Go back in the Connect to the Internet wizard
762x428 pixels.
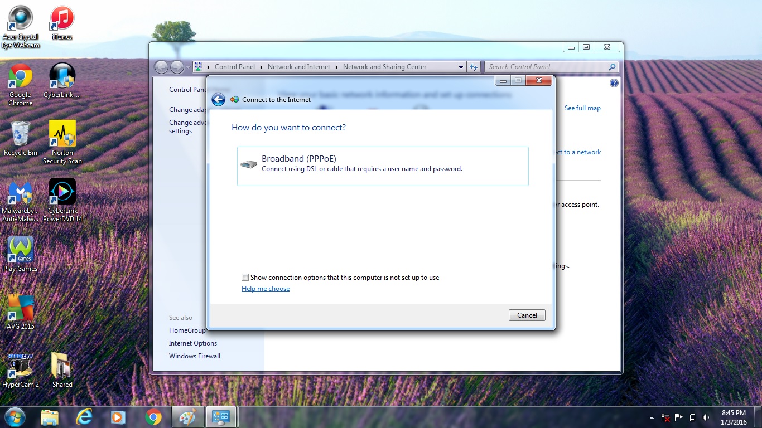point(218,100)
